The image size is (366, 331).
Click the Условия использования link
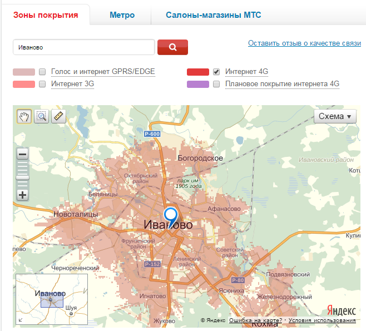click(322, 320)
